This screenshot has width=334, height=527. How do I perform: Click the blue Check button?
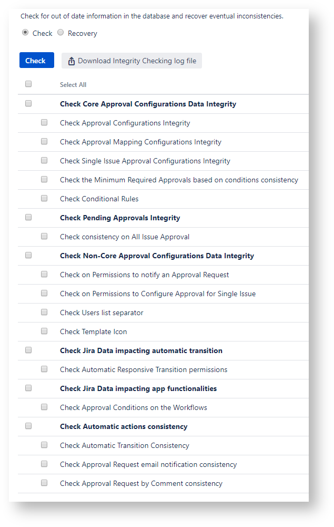click(36, 61)
